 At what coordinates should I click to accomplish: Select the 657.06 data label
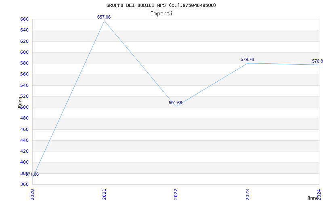click(x=104, y=17)
